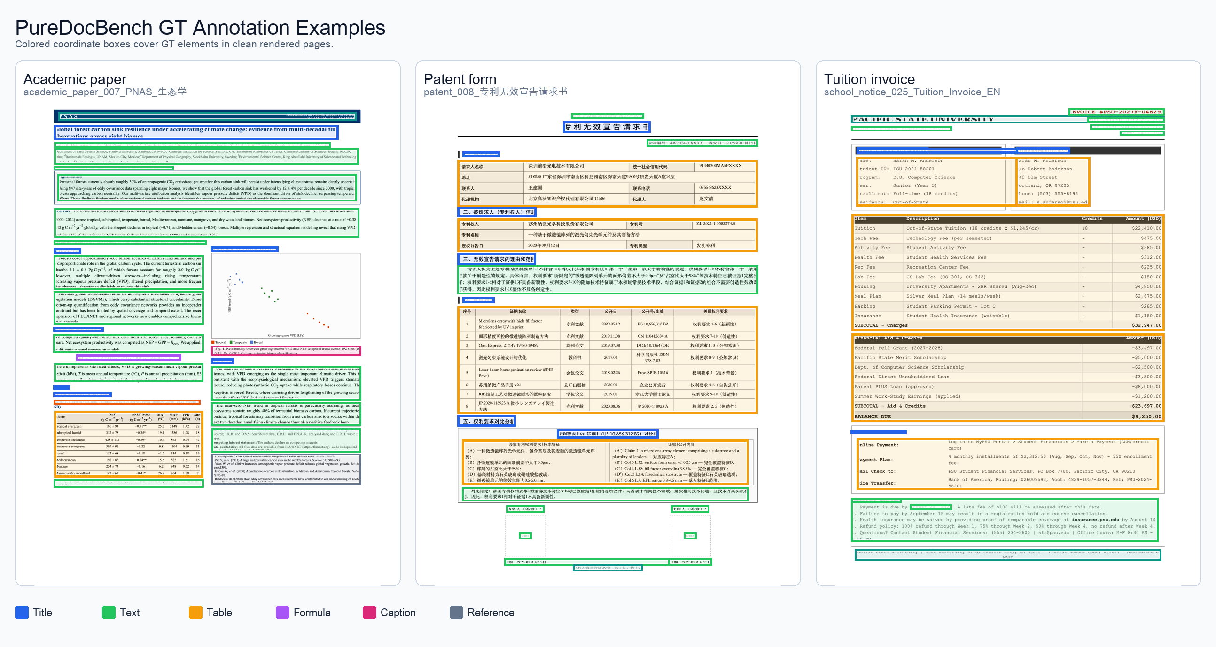Click the '$32,947.00' subtotal charges amount
This screenshot has width=1216, height=647.
click(x=1146, y=325)
